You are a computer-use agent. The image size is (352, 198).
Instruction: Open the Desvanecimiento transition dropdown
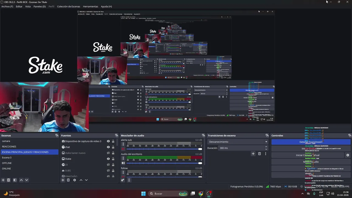(x=238, y=142)
